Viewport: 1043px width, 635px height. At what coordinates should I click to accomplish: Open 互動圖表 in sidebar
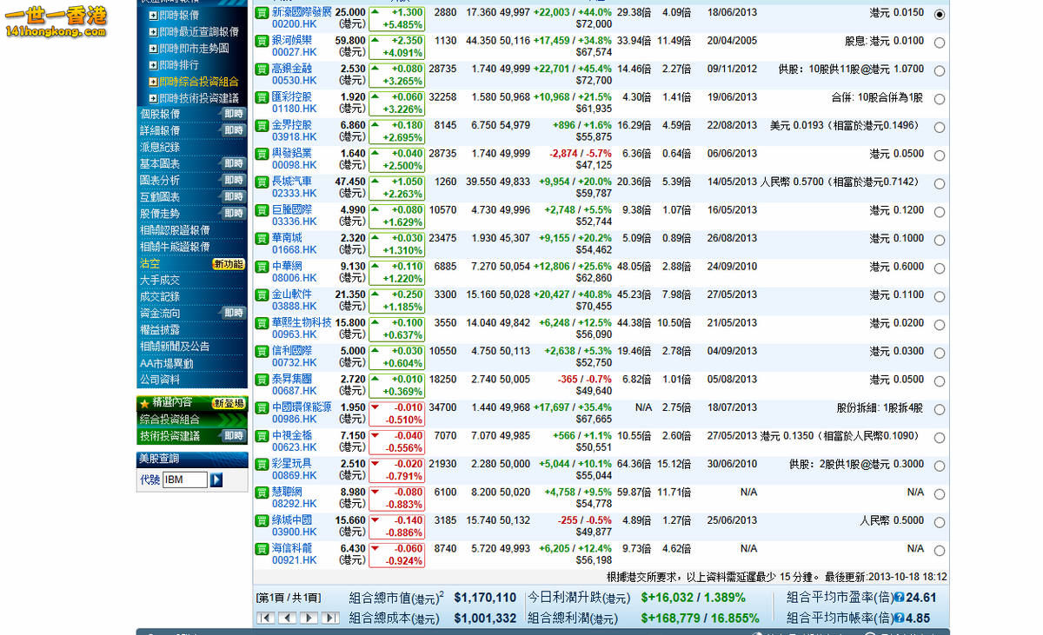coord(160,197)
